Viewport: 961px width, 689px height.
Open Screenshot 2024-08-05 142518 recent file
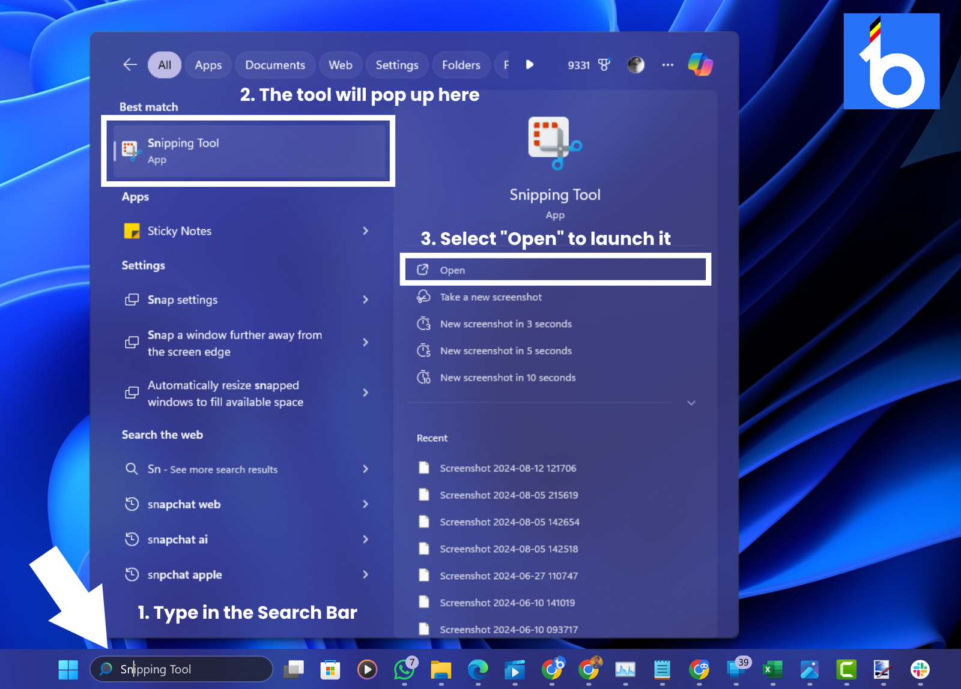pos(509,549)
